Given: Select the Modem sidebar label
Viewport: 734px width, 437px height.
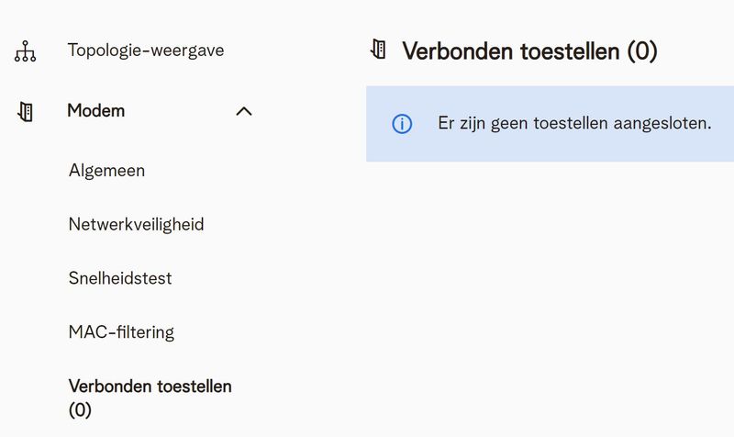Looking at the screenshot, I should pyautogui.click(x=96, y=111).
